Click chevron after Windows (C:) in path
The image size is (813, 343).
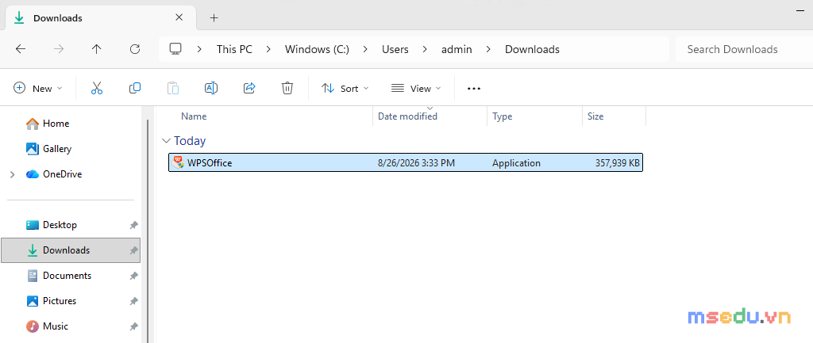point(365,49)
